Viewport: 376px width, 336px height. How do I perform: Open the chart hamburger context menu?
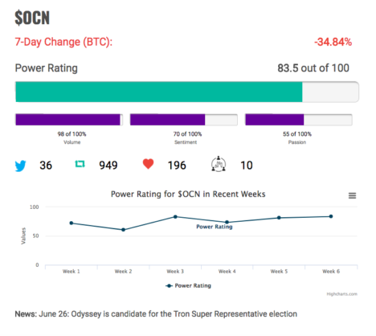[352, 196]
